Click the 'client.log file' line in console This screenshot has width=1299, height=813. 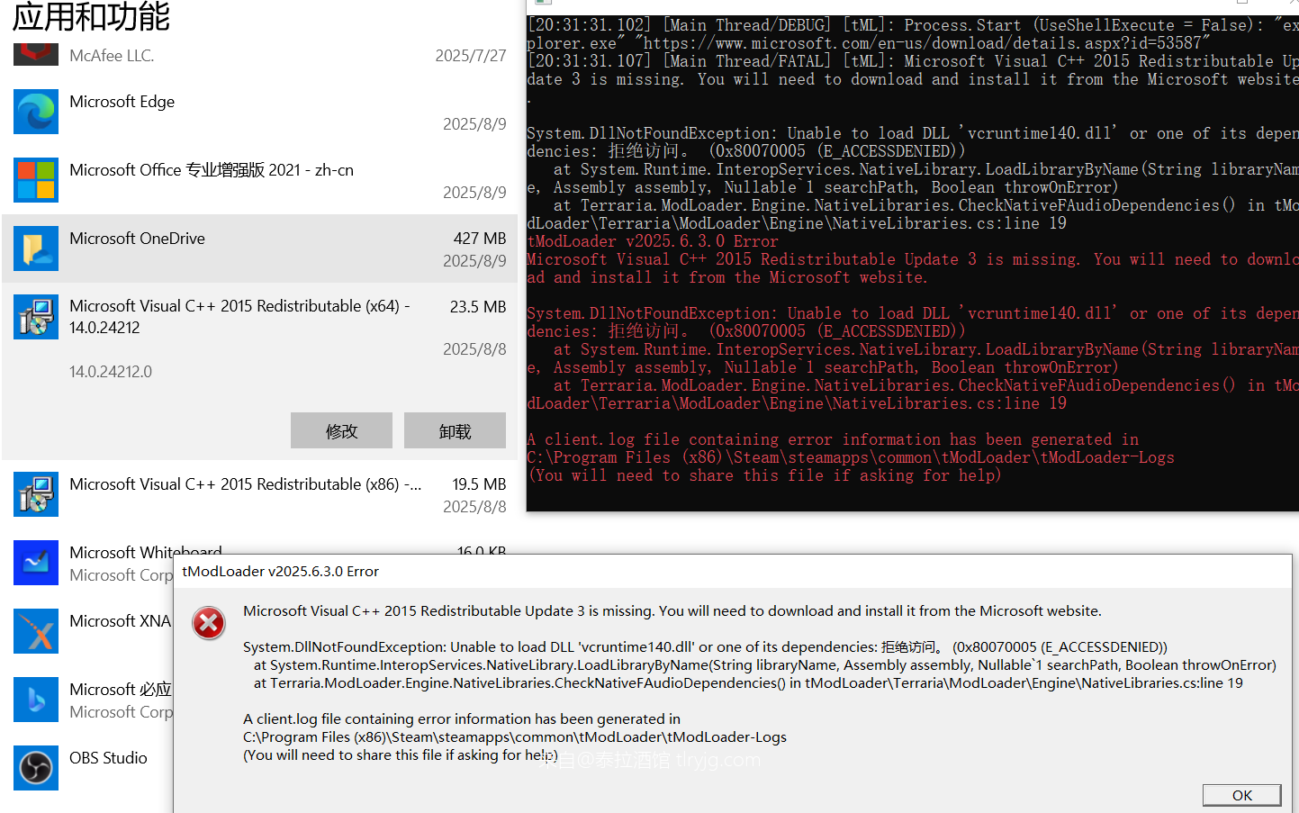(x=833, y=439)
